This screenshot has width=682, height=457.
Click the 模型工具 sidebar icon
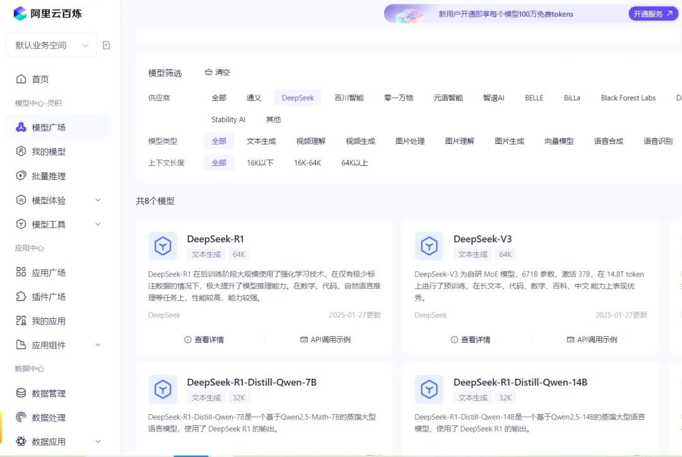pos(21,224)
